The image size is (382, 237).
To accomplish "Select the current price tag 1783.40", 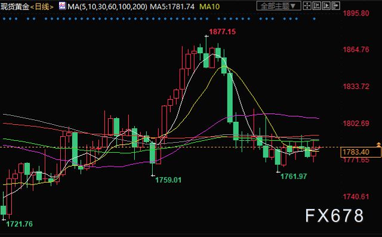I will click(361, 152).
